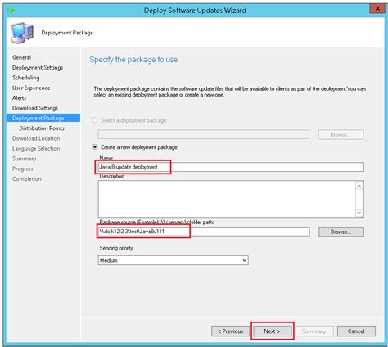Click the green arrow icon in title bar
The image size is (388, 347).
tap(11, 10)
